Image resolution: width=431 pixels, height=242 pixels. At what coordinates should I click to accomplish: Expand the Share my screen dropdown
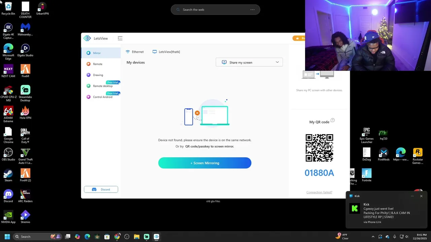pyautogui.click(x=249, y=62)
